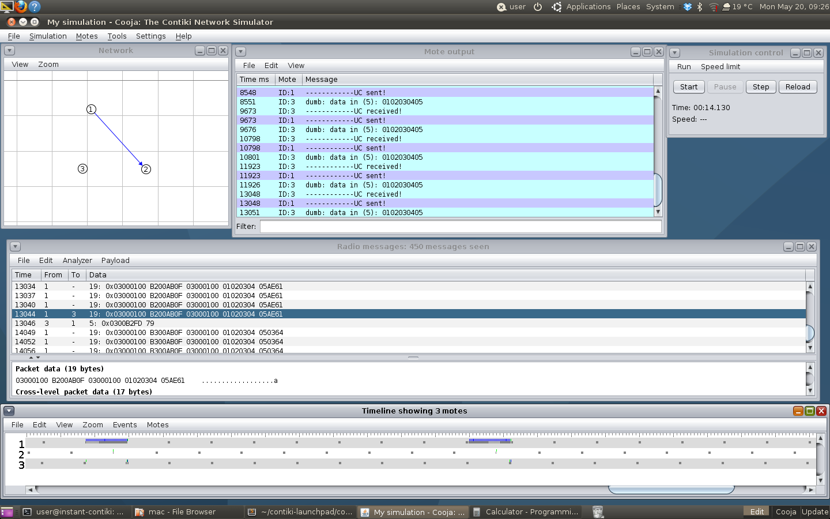The image size is (830, 519).
Task: Click the help icon in top panel
Action: click(35, 6)
